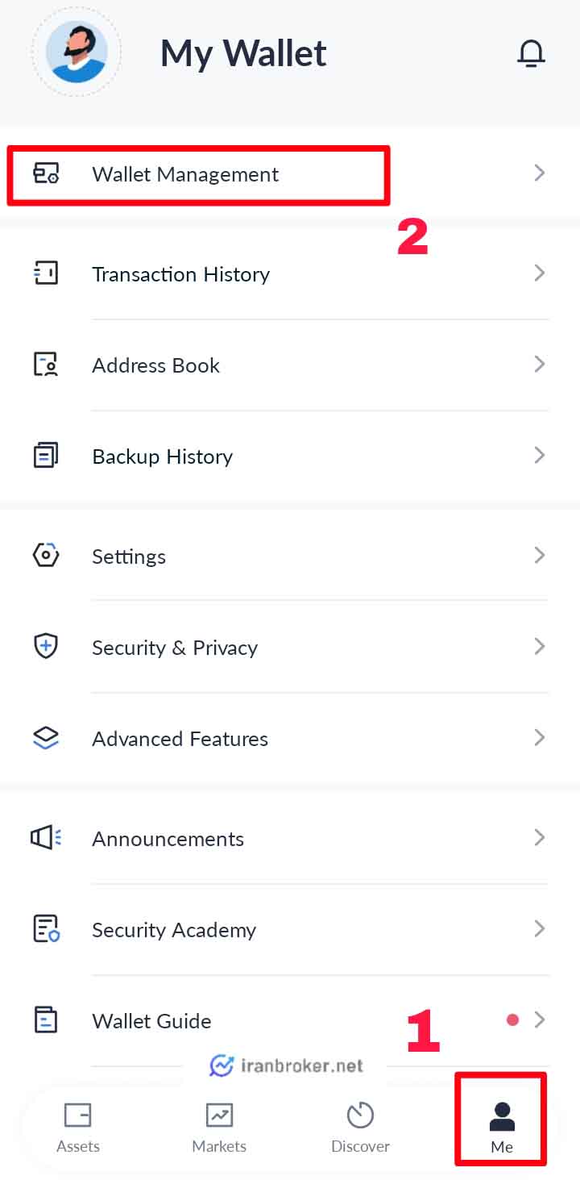Switch to the Assets tab
The height and width of the screenshot is (1180, 580).
coord(78,1128)
